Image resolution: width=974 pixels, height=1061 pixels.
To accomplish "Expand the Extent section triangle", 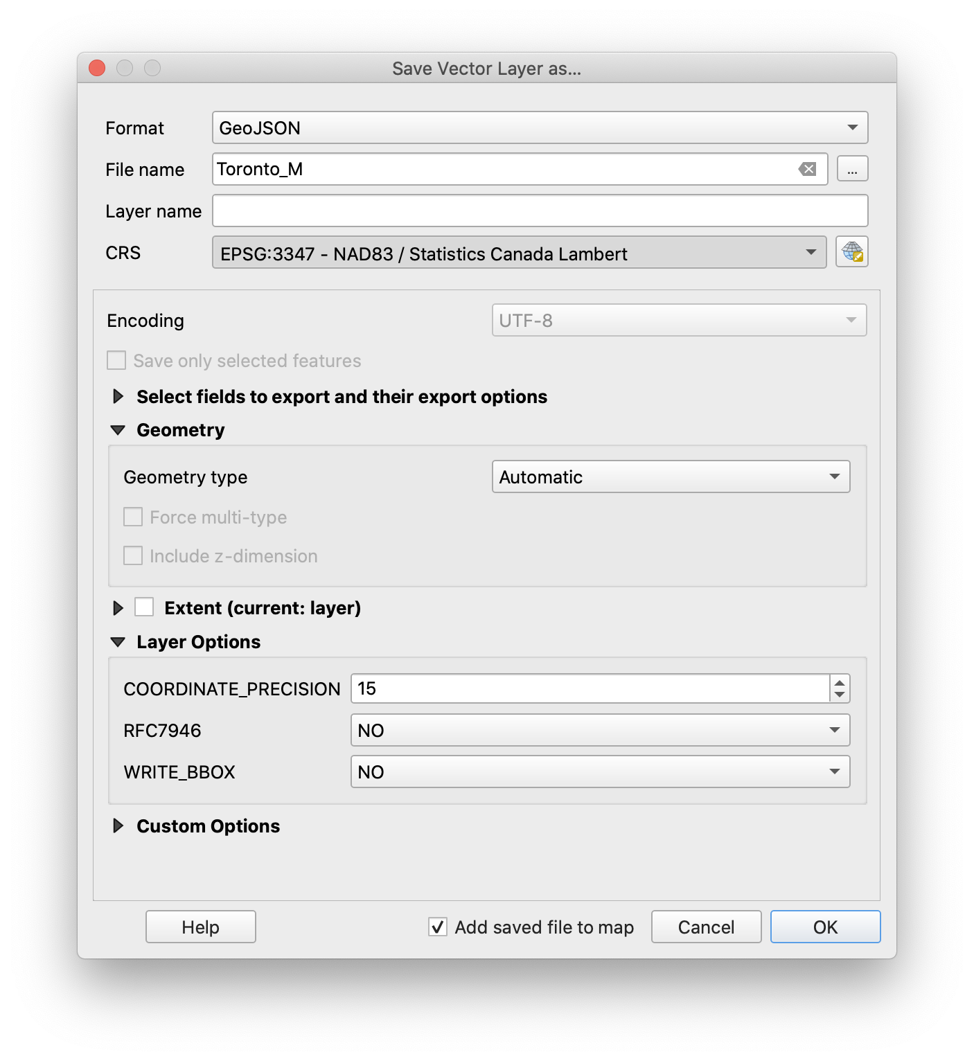I will (x=118, y=608).
